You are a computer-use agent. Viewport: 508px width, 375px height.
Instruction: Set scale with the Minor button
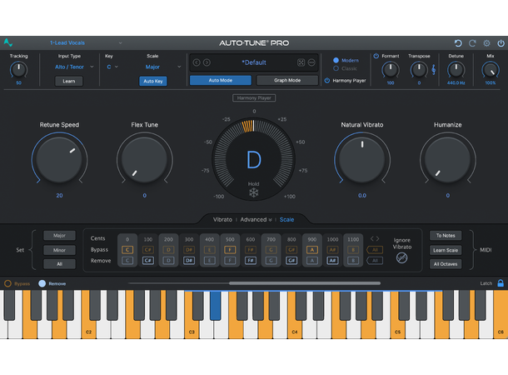click(59, 250)
